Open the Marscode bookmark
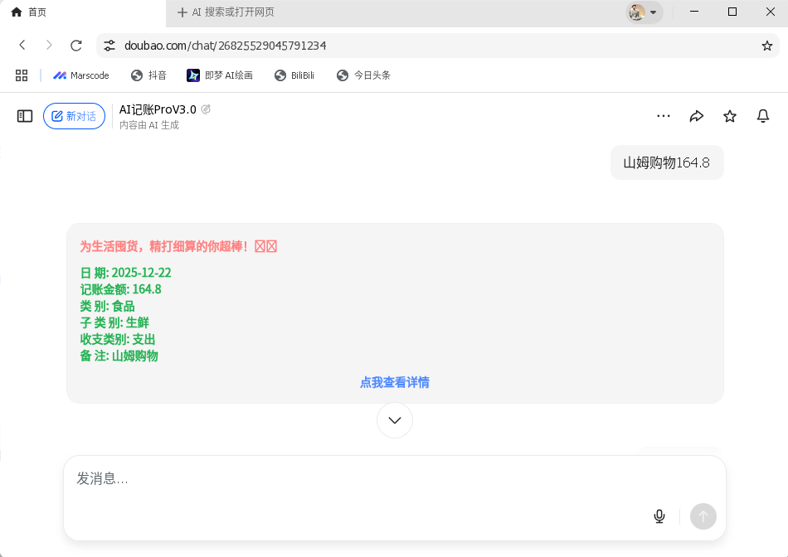The height and width of the screenshot is (557, 788). 81,75
